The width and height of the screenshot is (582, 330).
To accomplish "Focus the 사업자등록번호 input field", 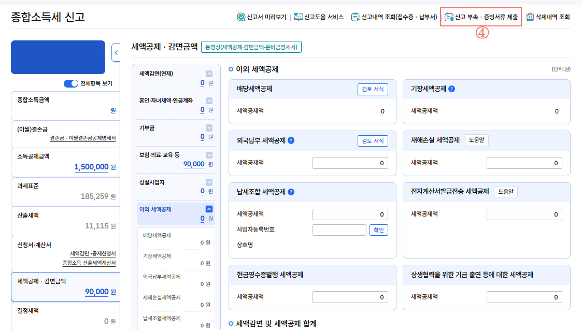I will 339,230.
